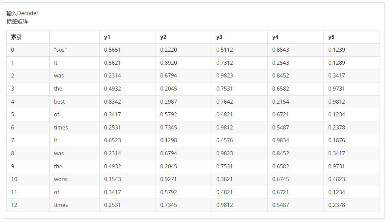This screenshot has width=389, height=222.
Task: Click lowercase "it" in row 7
Action: [x=55, y=140]
